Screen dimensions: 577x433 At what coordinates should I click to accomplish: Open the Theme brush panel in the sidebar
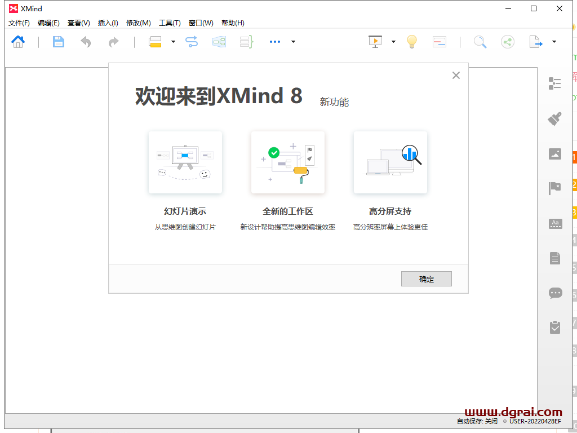(555, 119)
